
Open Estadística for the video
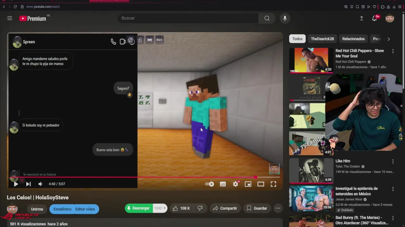[62, 209]
